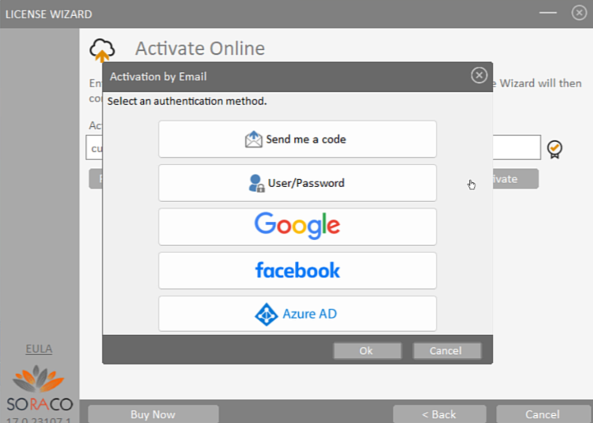Image resolution: width=593 pixels, height=423 pixels.
Task: Choose facebook authentication
Action: [297, 270]
